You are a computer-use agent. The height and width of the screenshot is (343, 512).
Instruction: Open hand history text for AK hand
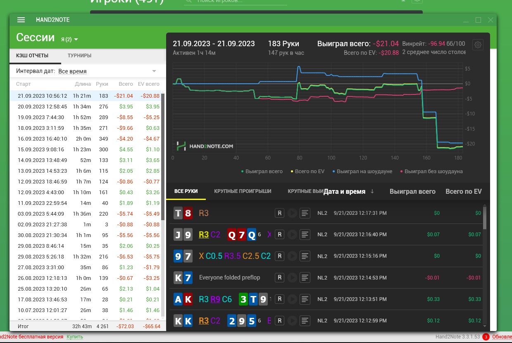[305, 299]
